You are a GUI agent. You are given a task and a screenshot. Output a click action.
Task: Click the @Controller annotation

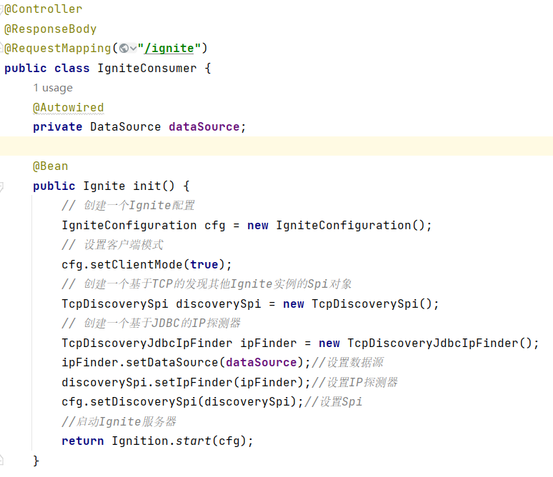pyautogui.click(x=43, y=9)
